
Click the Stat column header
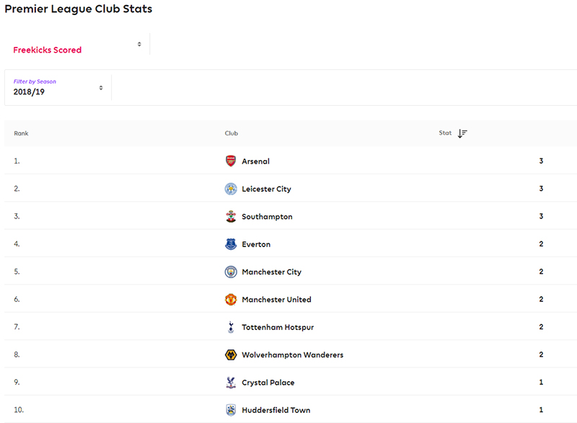(445, 133)
